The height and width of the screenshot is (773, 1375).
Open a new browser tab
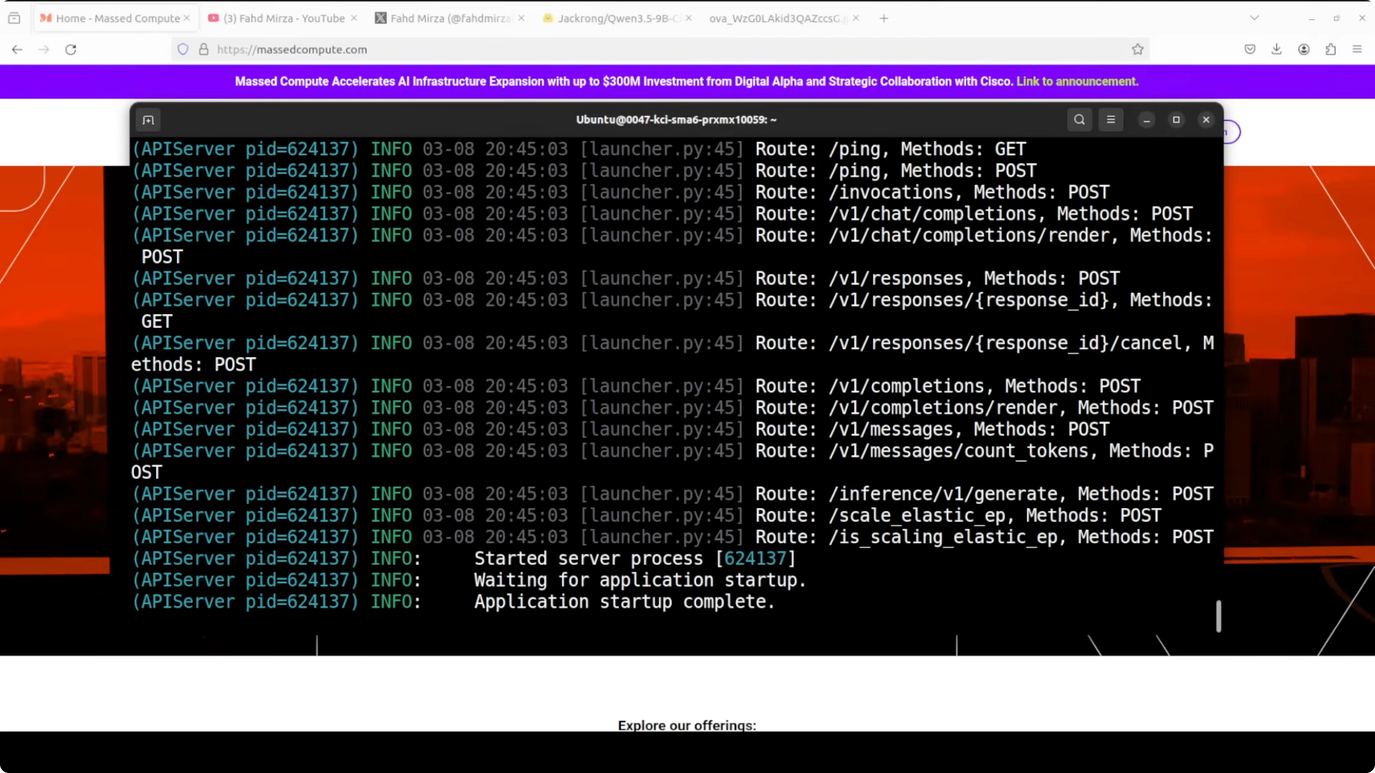coord(884,18)
